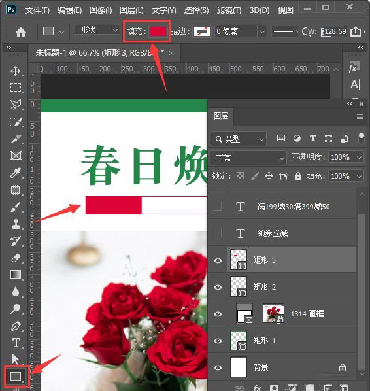Open the stroke line style dropdown
Viewport: 370px width, 391px height.
285,31
